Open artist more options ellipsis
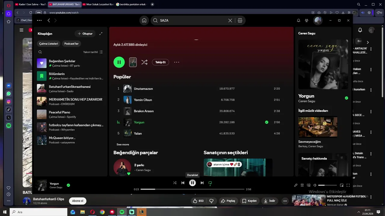385x216 pixels. pos(177,62)
